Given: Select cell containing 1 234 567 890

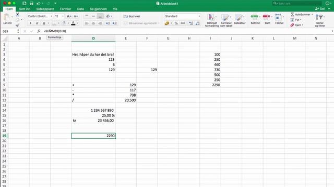Looking at the screenshot, I should point(93,110).
